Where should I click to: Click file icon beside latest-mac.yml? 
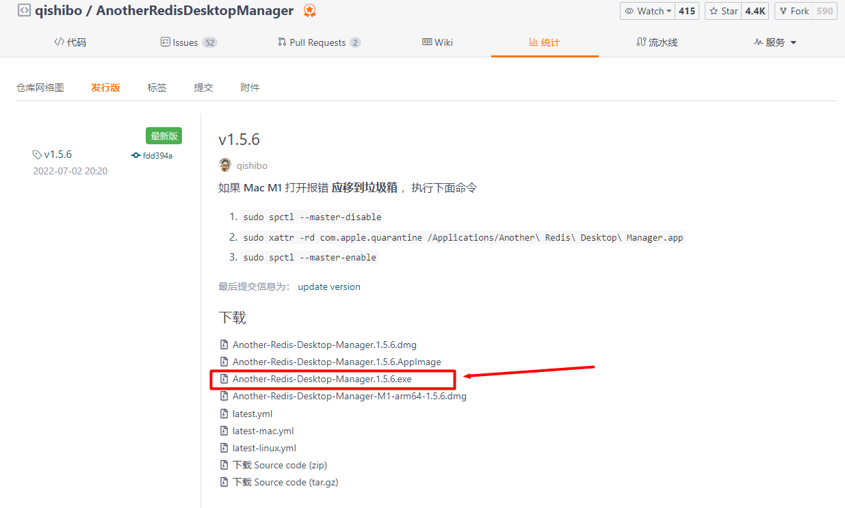pyautogui.click(x=224, y=431)
